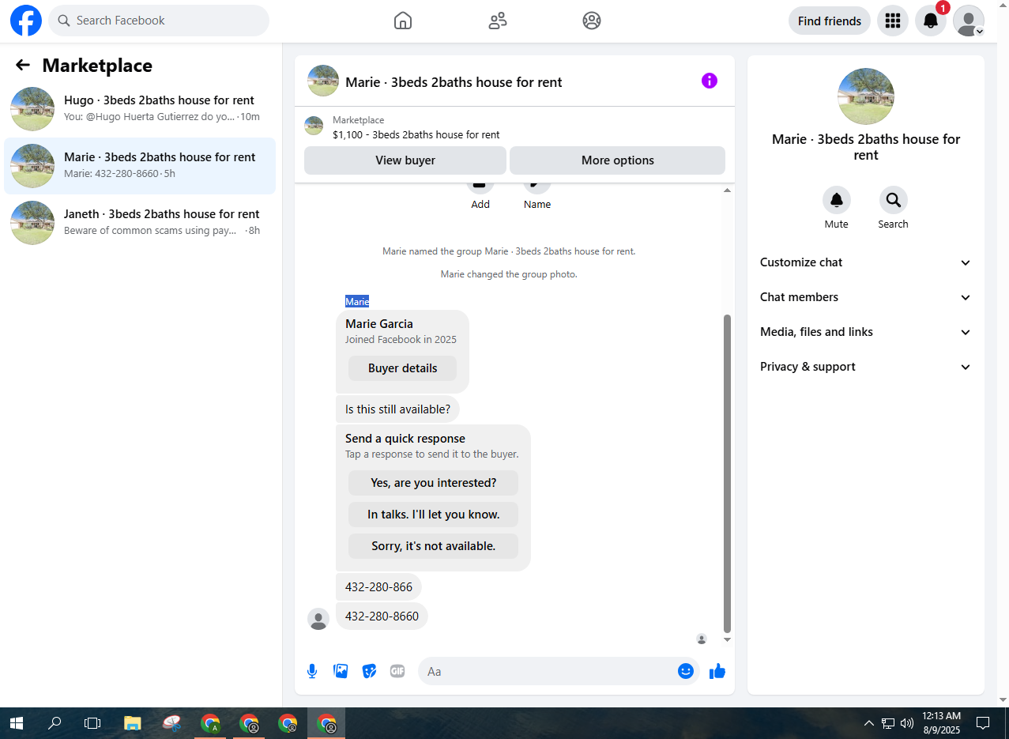Open the Groups icon in top navigation
Screen dimensions: 1009x739
pos(592,21)
